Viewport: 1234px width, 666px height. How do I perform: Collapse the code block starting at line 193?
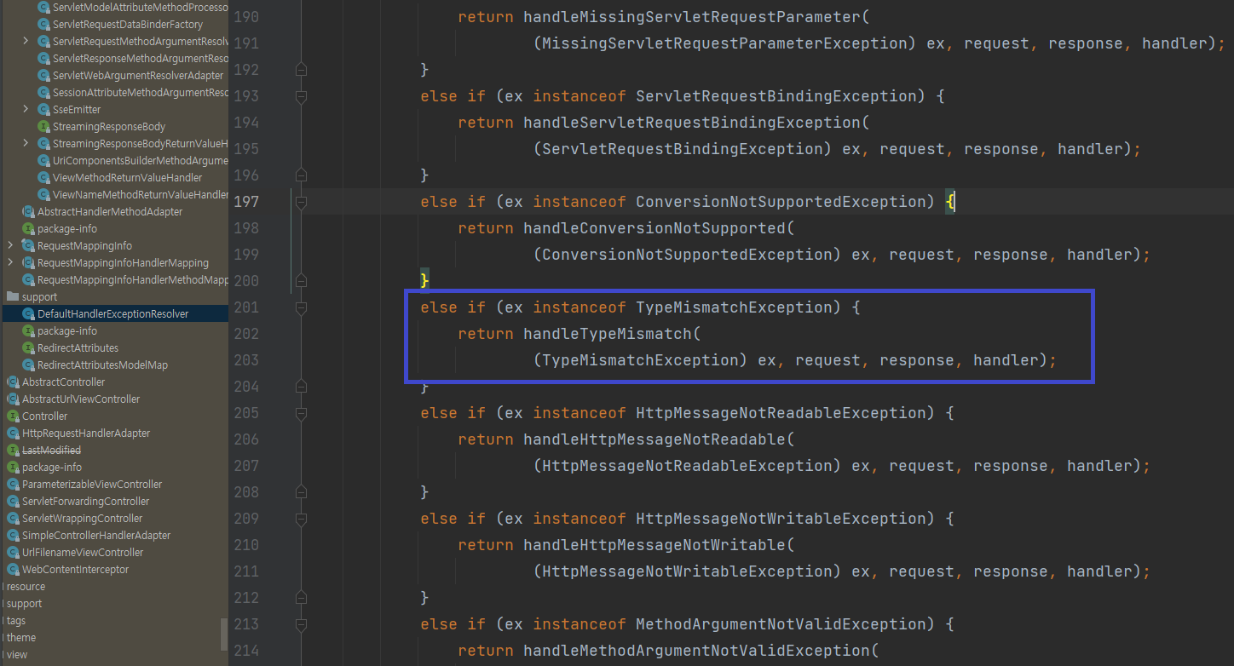[300, 96]
